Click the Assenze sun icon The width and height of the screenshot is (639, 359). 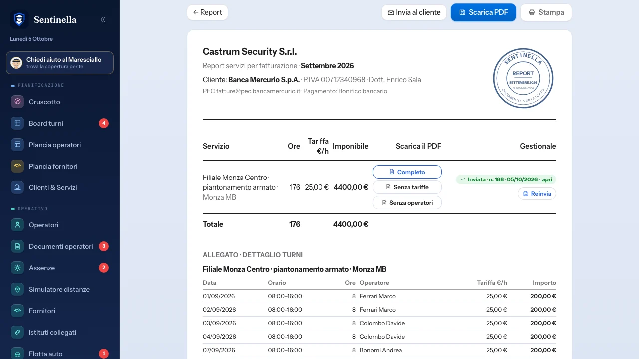click(x=17, y=268)
